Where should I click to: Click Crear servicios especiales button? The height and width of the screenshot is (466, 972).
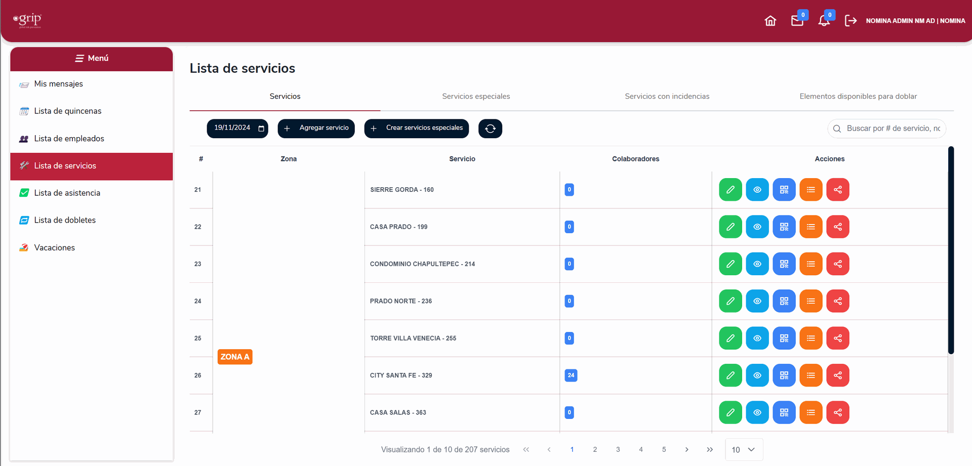click(x=416, y=129)
